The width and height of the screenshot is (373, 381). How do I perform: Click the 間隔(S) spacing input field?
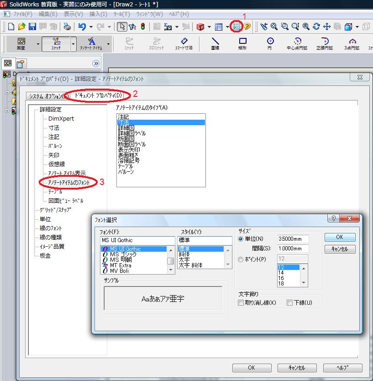click(x=293, y=249)
